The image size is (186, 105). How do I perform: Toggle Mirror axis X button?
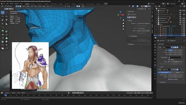coord(171,50)
